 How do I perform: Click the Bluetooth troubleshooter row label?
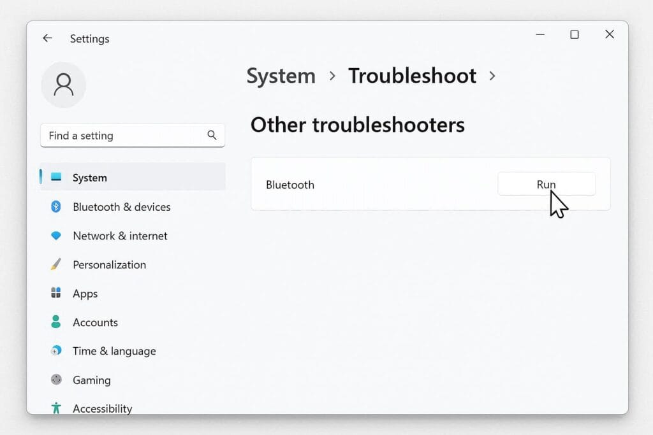pos(290,185)
